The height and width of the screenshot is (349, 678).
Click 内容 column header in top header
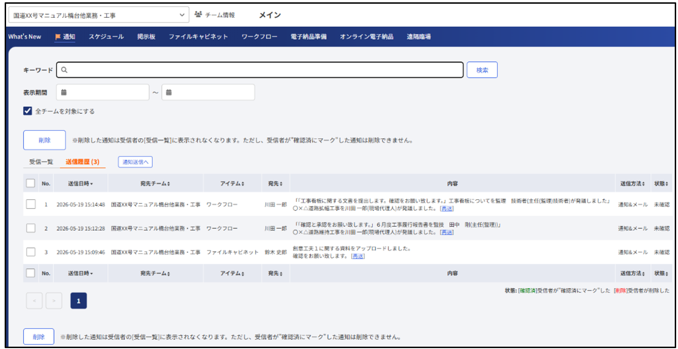pos(452,184)
